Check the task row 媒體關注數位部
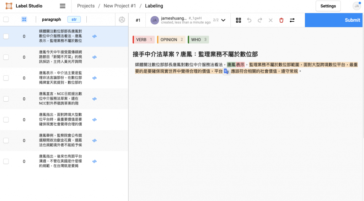The image size is (364, 201). [x=6, y=36]
